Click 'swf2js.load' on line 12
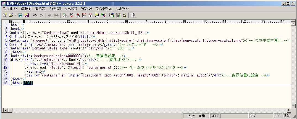This screenshot has width=297, height=119. click(35, 67)
